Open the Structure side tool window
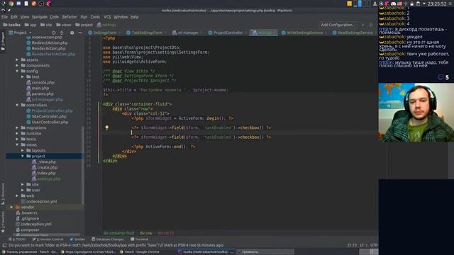Viewport: 454px width, 255px height. click(3, 193)
